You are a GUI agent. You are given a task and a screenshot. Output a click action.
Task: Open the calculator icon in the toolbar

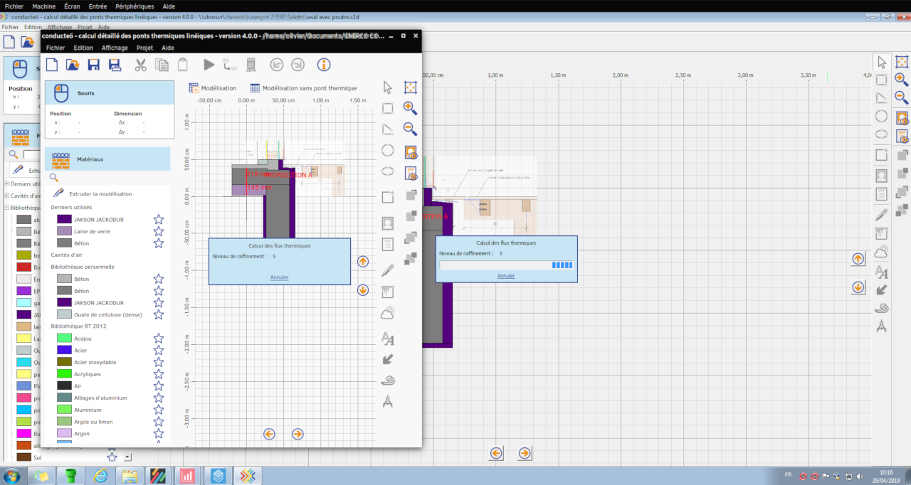[x=251, y=65]
